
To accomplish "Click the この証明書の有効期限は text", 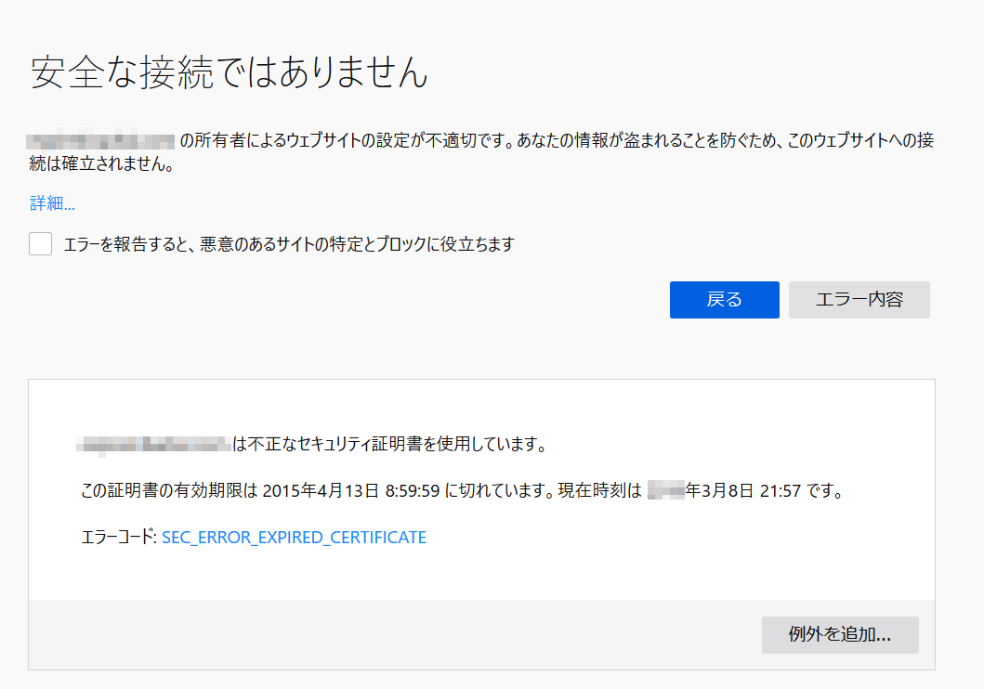I will 169,491.
